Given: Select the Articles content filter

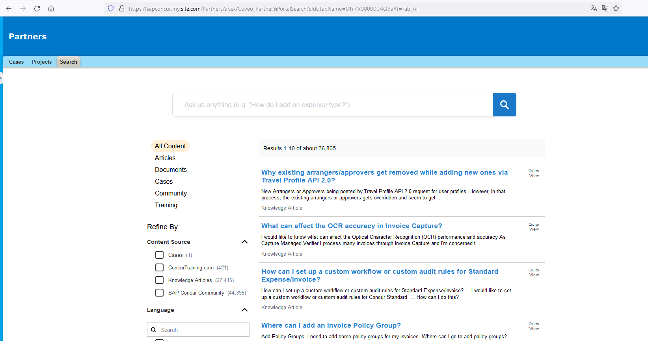Looking at the screenshot, I should coord(165,158).
